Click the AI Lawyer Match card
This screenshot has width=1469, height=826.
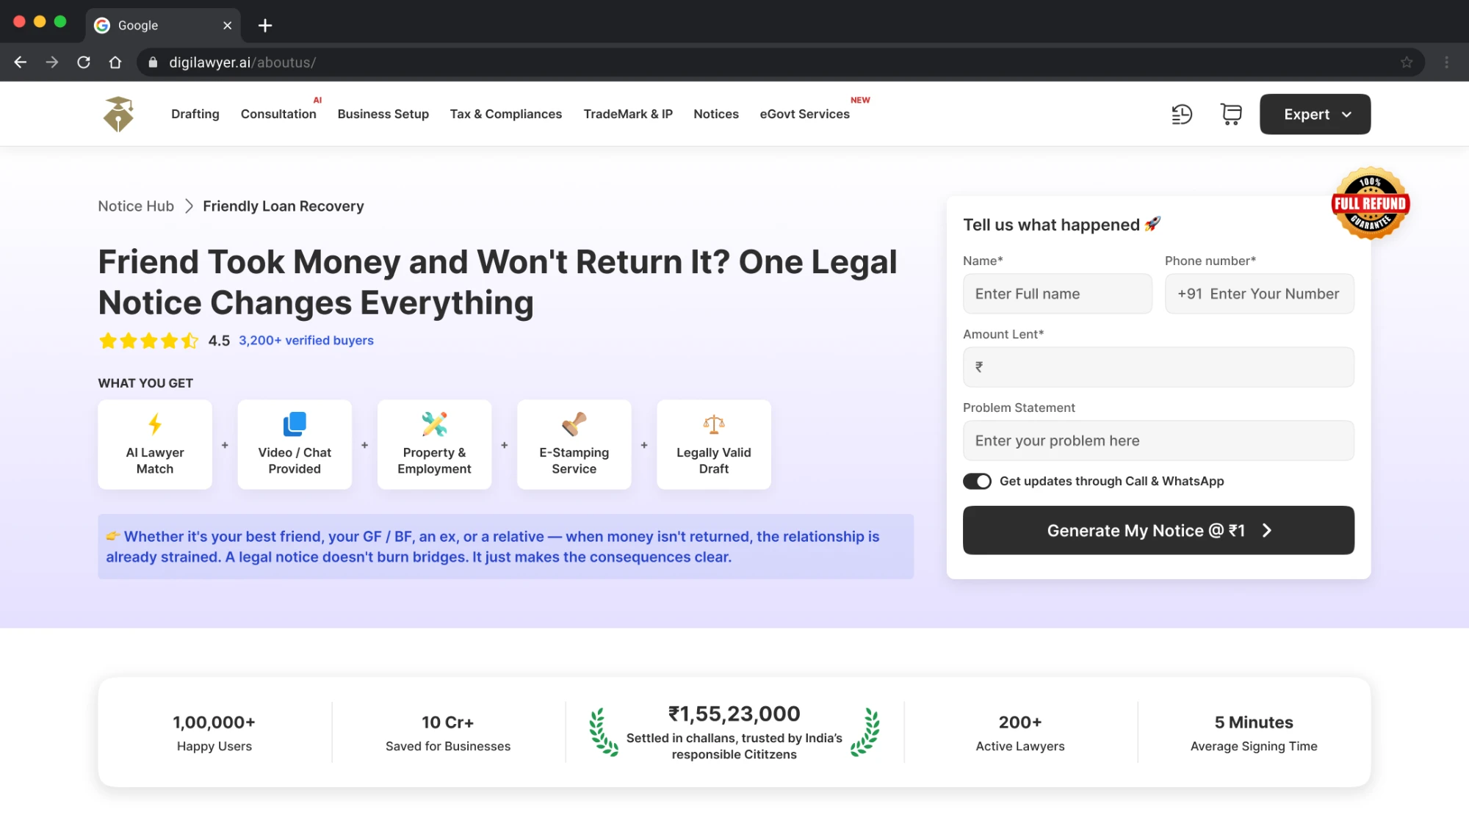(155, 444)
